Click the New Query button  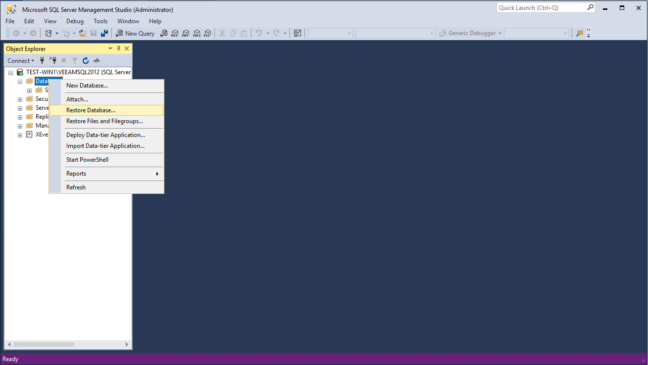click(x=135, y=33)
